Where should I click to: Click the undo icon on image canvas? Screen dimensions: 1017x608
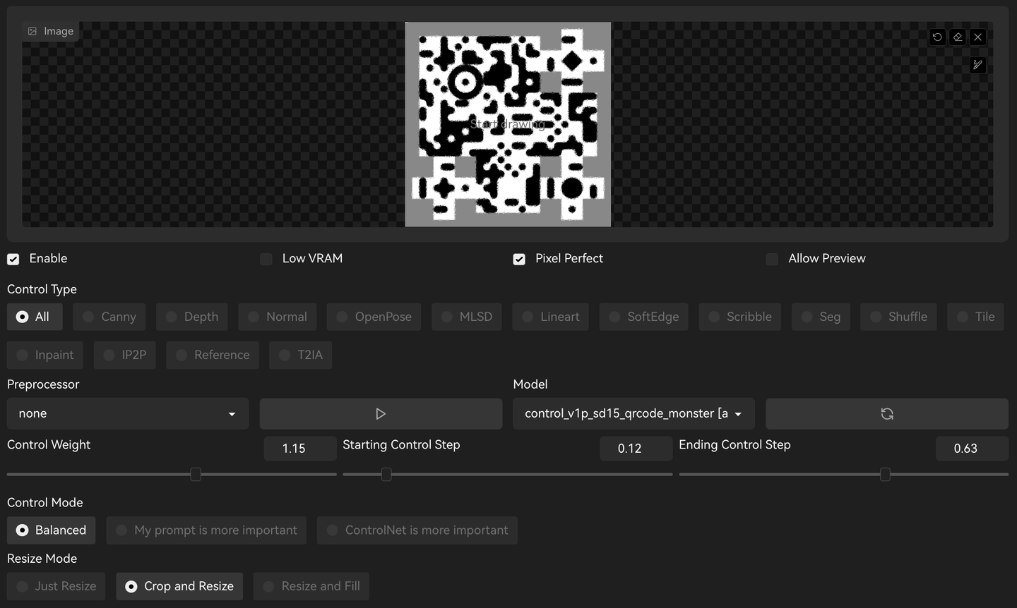point(937,37)
